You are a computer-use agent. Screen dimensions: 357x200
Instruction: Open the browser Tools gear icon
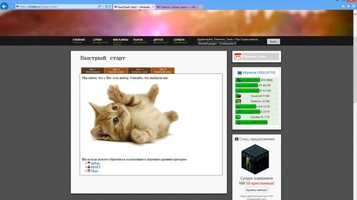pyautogui.click(x=354, y=6)
